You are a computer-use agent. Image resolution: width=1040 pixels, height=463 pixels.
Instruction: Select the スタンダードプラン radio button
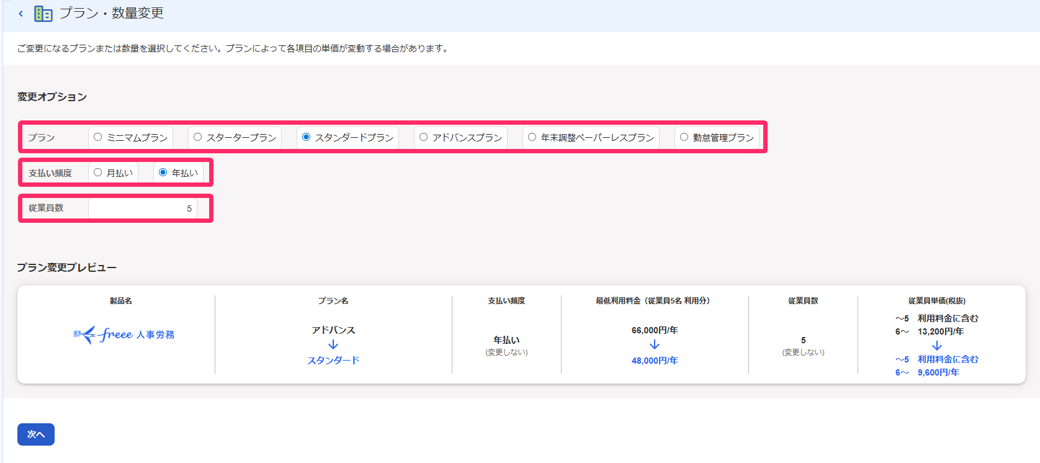click(x=306, y=137)
